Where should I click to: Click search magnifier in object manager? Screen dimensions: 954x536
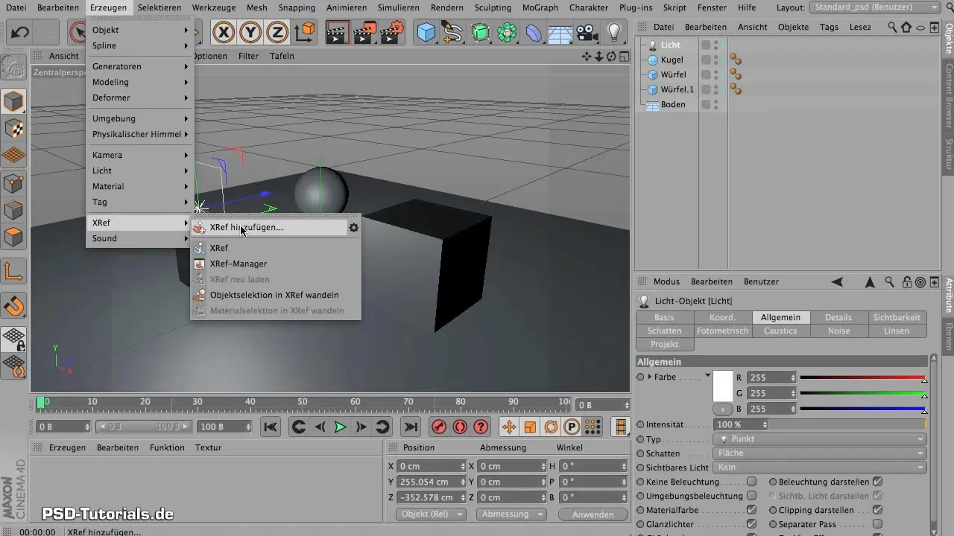892,27
